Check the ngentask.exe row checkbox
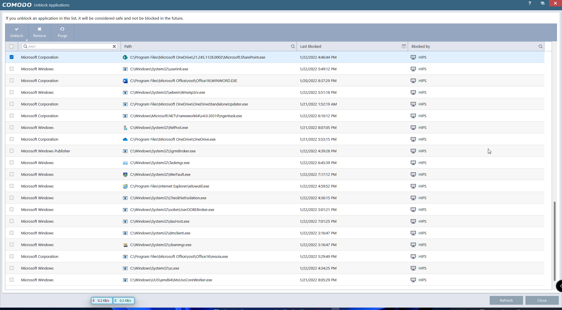 point(11,116)
